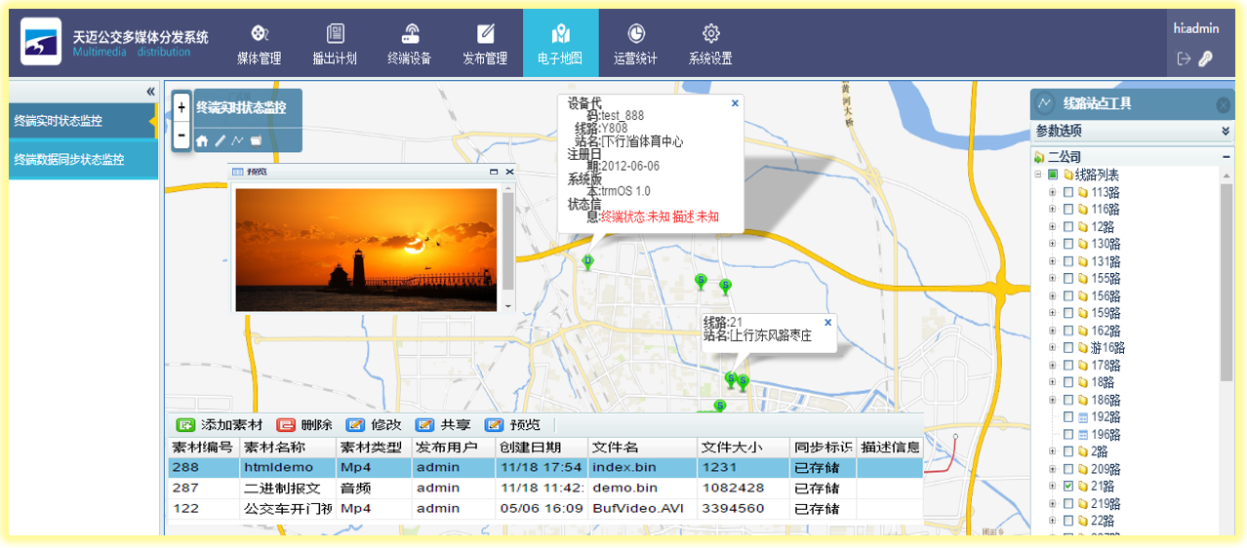Collapse left sidebar with double-chevron icon
Image resolution: width=1247 pixels, height=548 pixels.
pyautogui.click(x=150, y=91)
